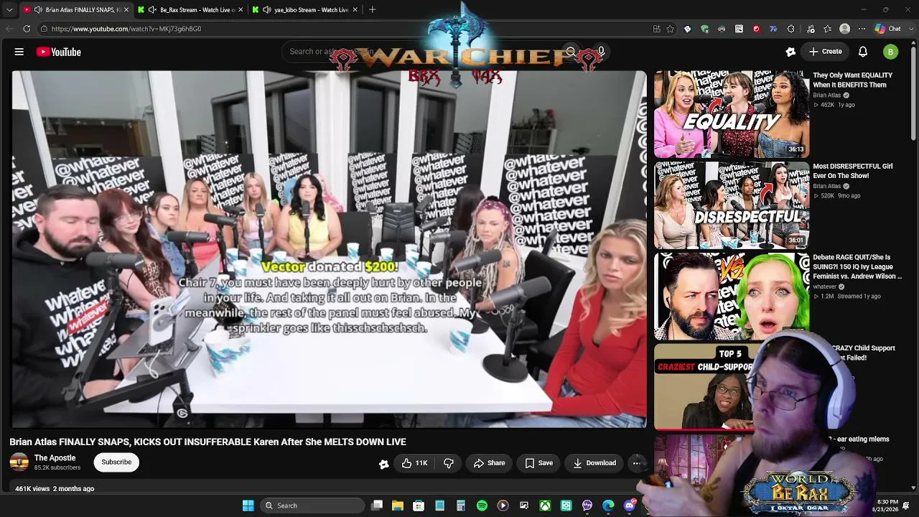Open File Explorer from the taskbar

398,506
